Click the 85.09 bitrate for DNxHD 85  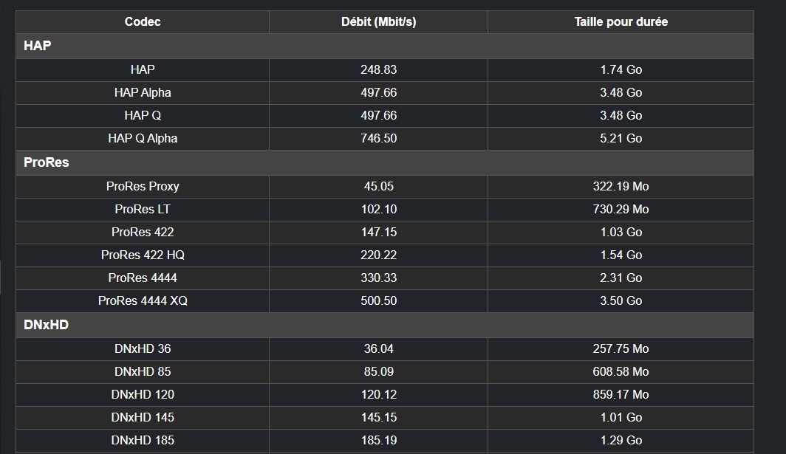click(x=378, y=371)
